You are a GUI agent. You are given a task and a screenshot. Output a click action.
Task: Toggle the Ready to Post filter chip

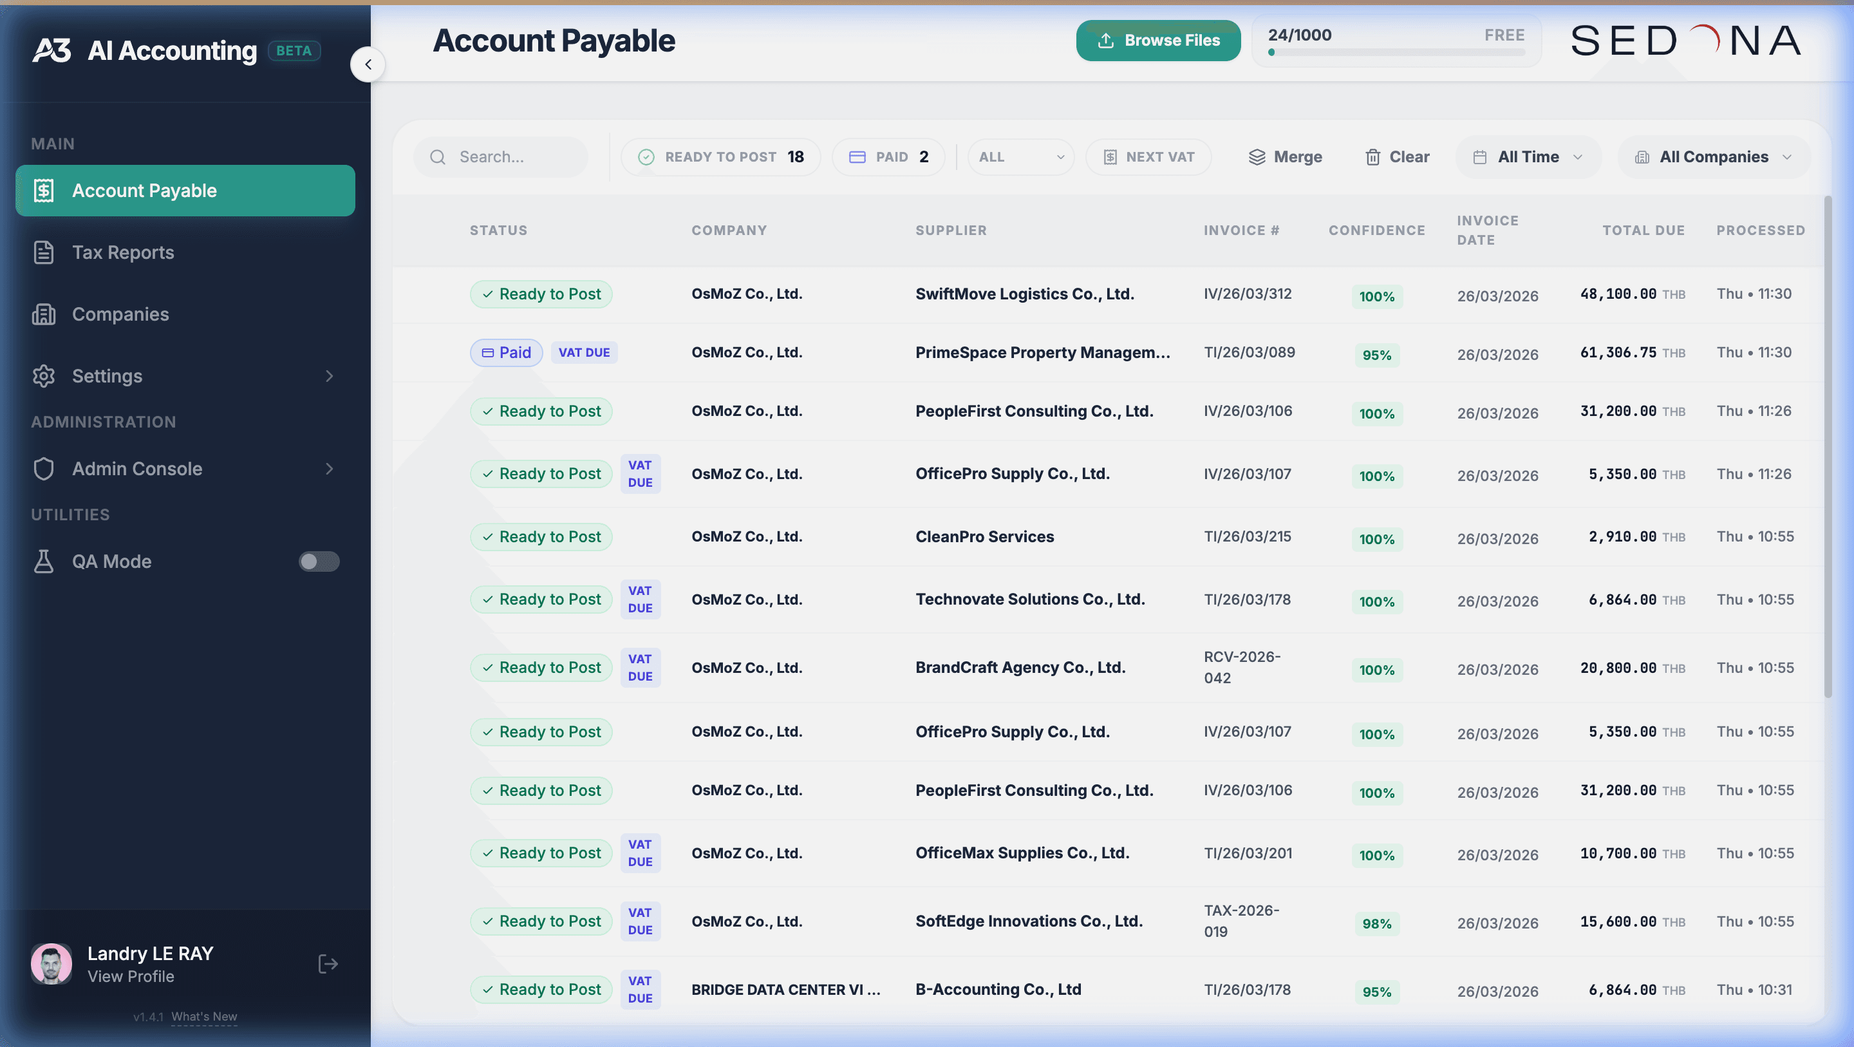[720, 156]
